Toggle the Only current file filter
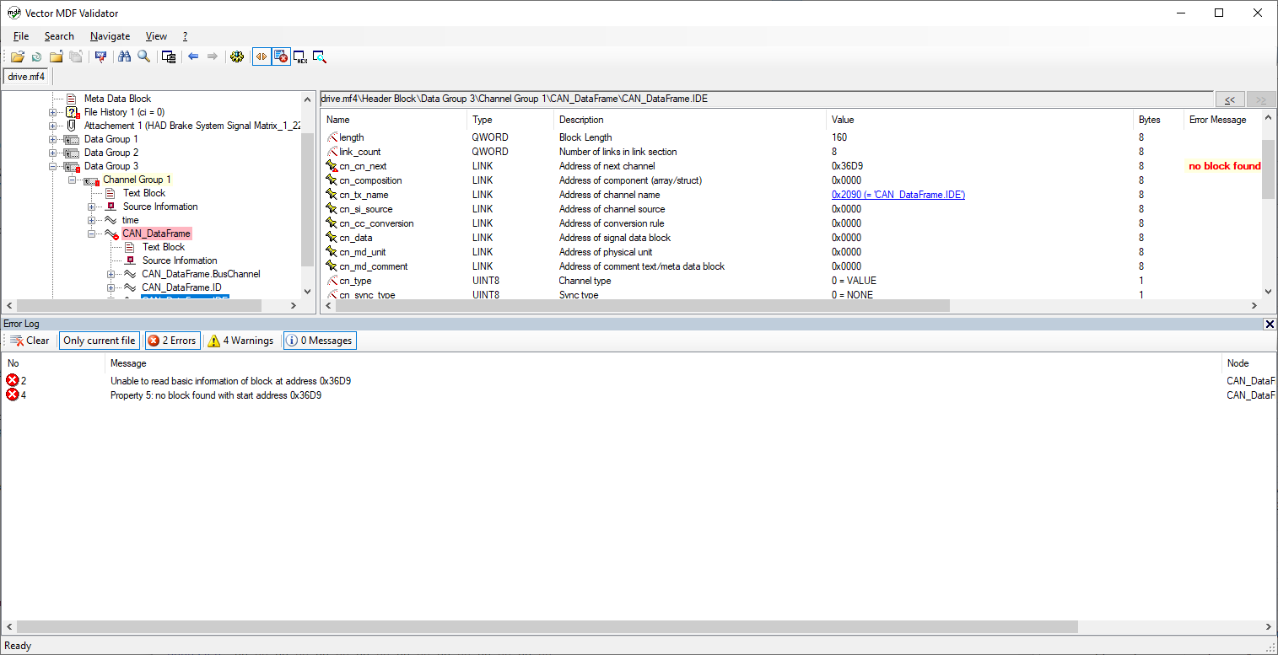The image size is (1278, 655). [x=99, y=340]
